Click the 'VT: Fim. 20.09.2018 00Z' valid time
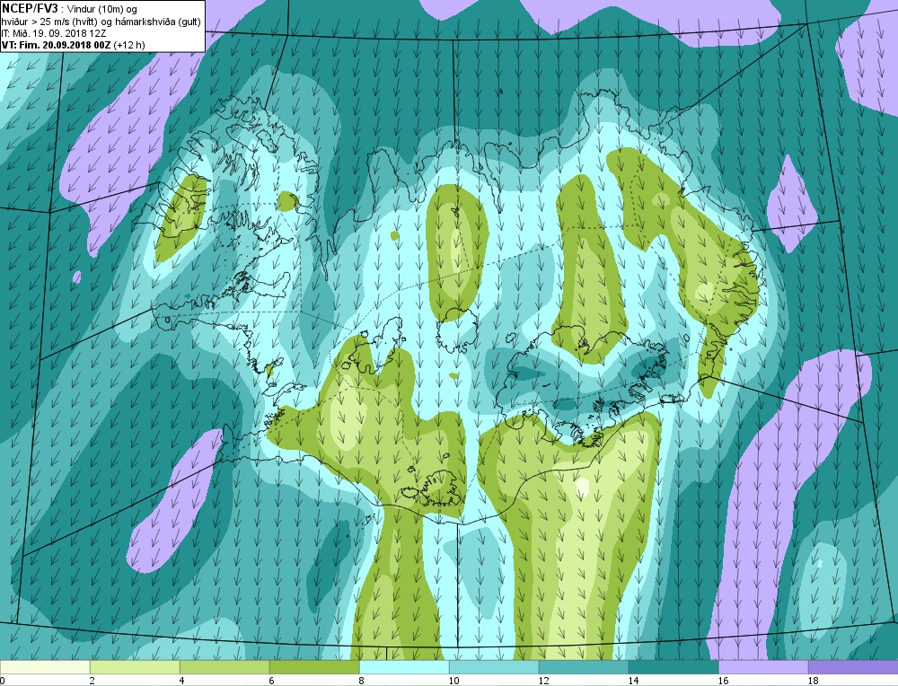Image resolution: width=898 pixels, height=686 pixels. tap(56, 45)
